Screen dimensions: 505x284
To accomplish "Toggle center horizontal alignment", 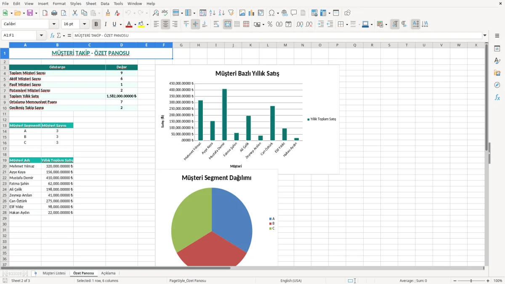I will (165, 24).
